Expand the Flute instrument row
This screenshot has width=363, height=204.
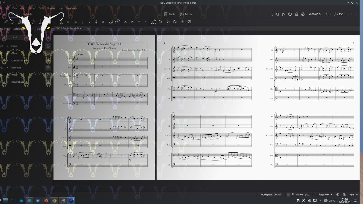tap(8, 46)
